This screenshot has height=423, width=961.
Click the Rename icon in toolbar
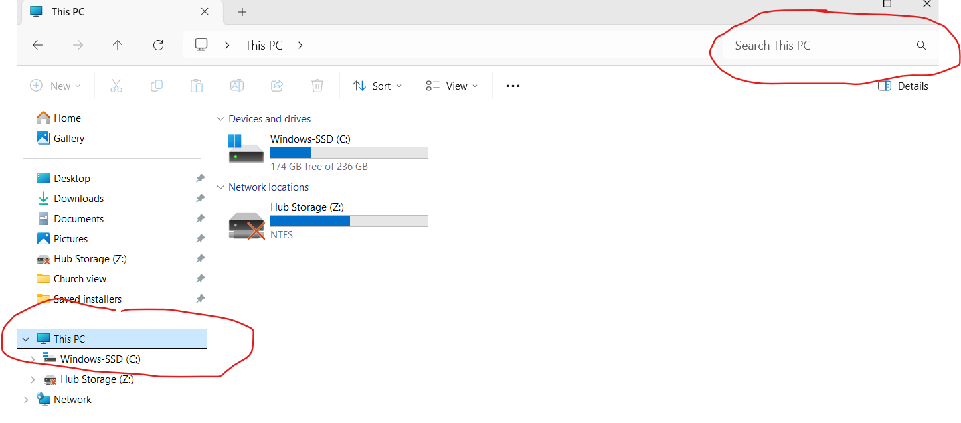point(236,86)
